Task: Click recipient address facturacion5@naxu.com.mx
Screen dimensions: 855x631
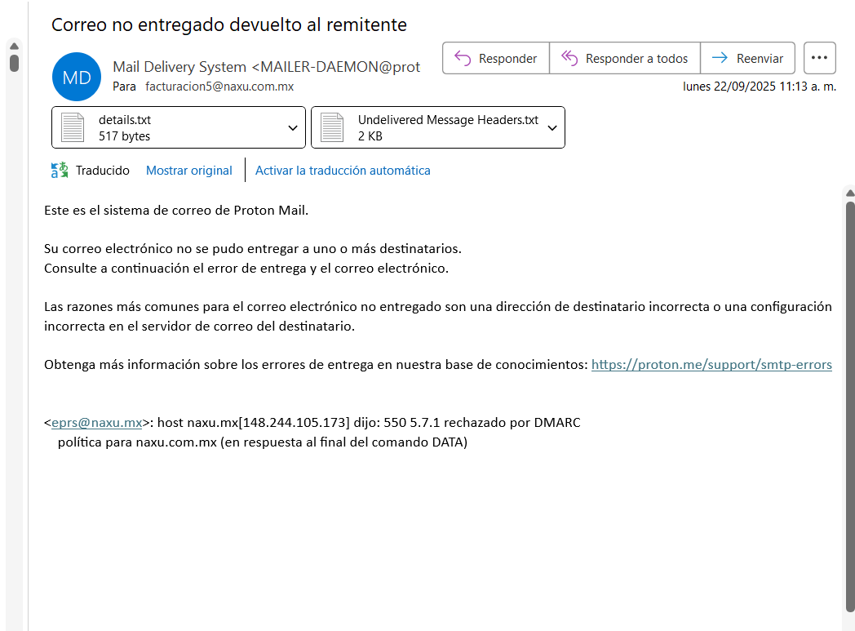Action: coord(219,87)
